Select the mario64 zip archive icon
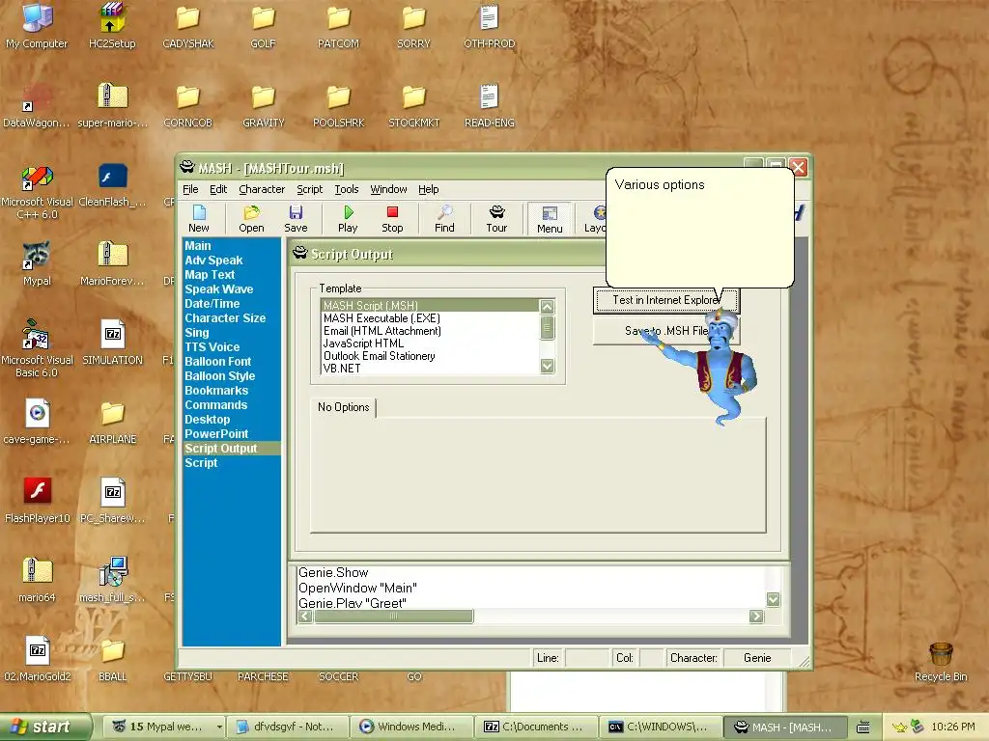This screenshot has width=989, height=741. [37, 580]
